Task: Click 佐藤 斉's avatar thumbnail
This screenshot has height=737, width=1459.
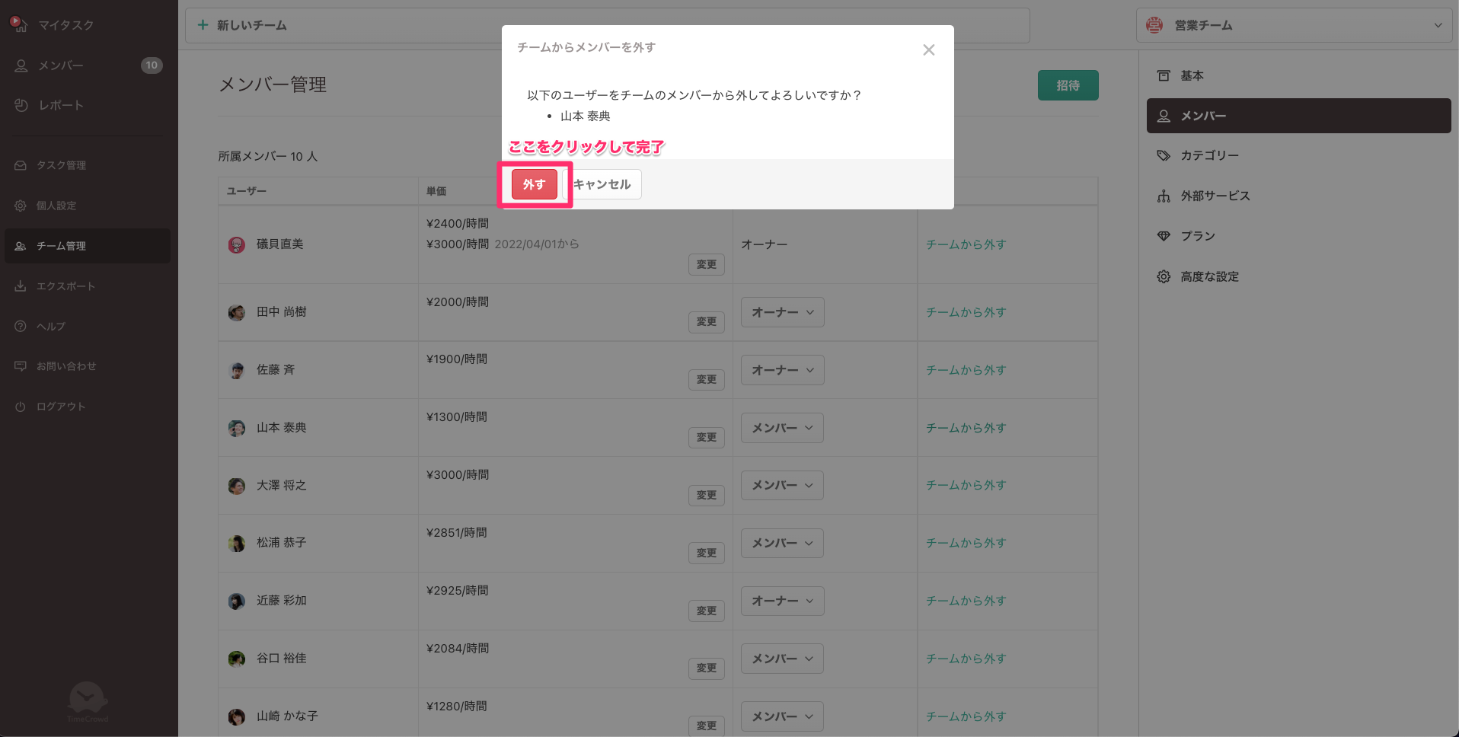Action: (x=237, y=370)
